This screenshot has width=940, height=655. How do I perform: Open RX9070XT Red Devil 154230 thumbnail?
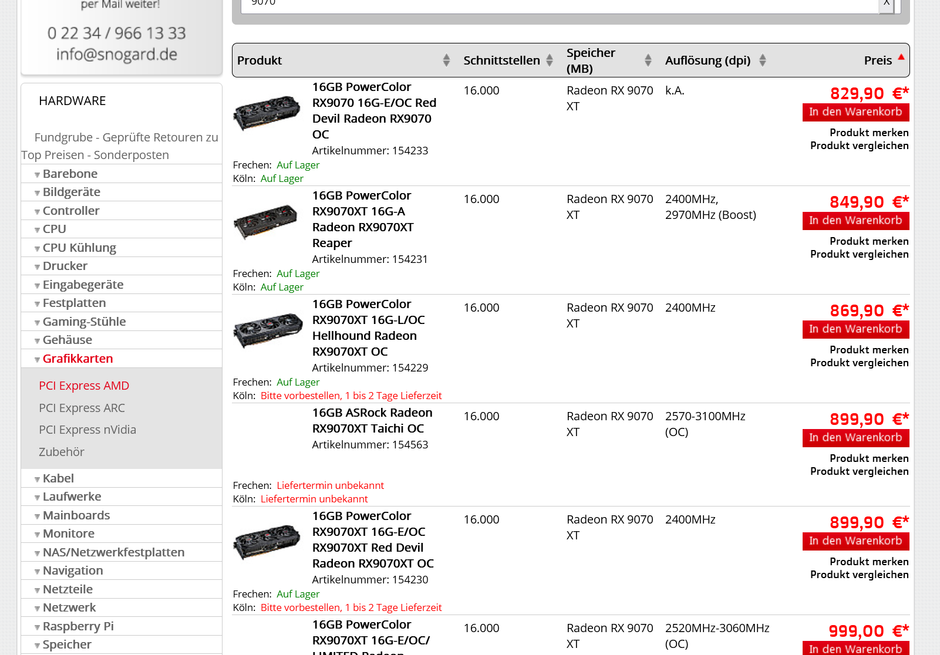[x=267, y=542]
